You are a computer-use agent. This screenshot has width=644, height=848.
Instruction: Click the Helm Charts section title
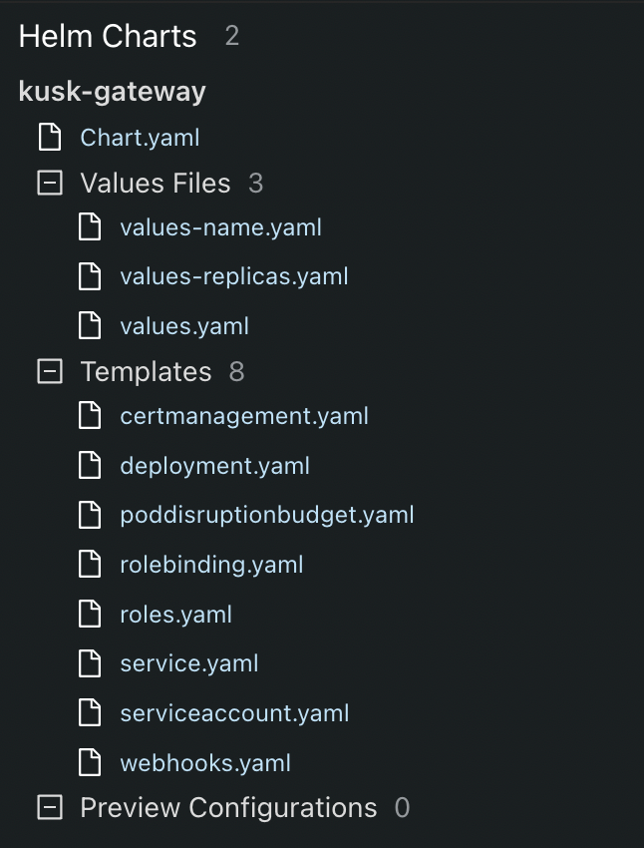(108, 36)
